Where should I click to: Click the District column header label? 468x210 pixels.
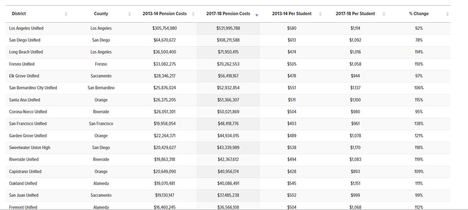pos(19,14)
